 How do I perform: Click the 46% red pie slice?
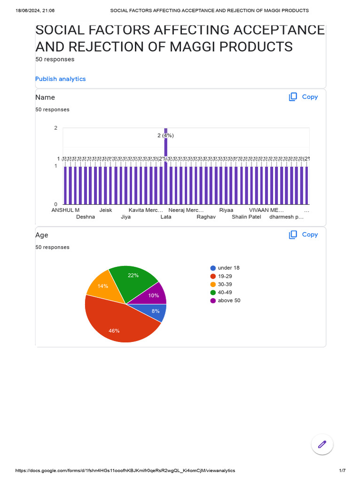[115, 326]
